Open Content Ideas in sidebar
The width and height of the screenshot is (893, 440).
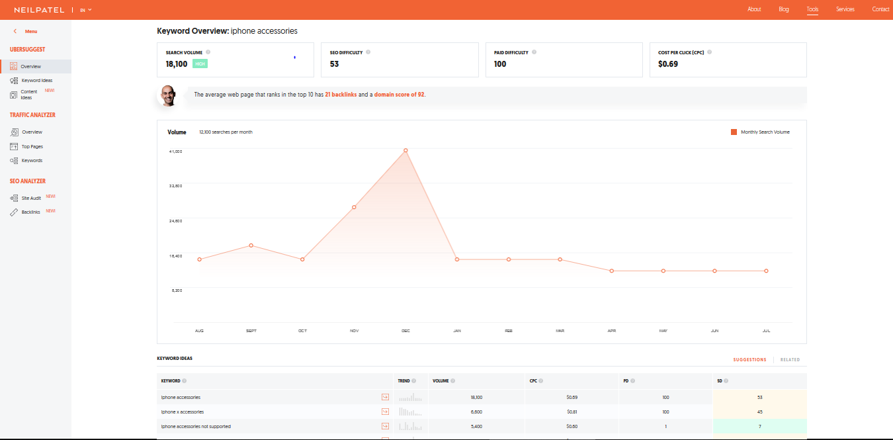(29, 95)
